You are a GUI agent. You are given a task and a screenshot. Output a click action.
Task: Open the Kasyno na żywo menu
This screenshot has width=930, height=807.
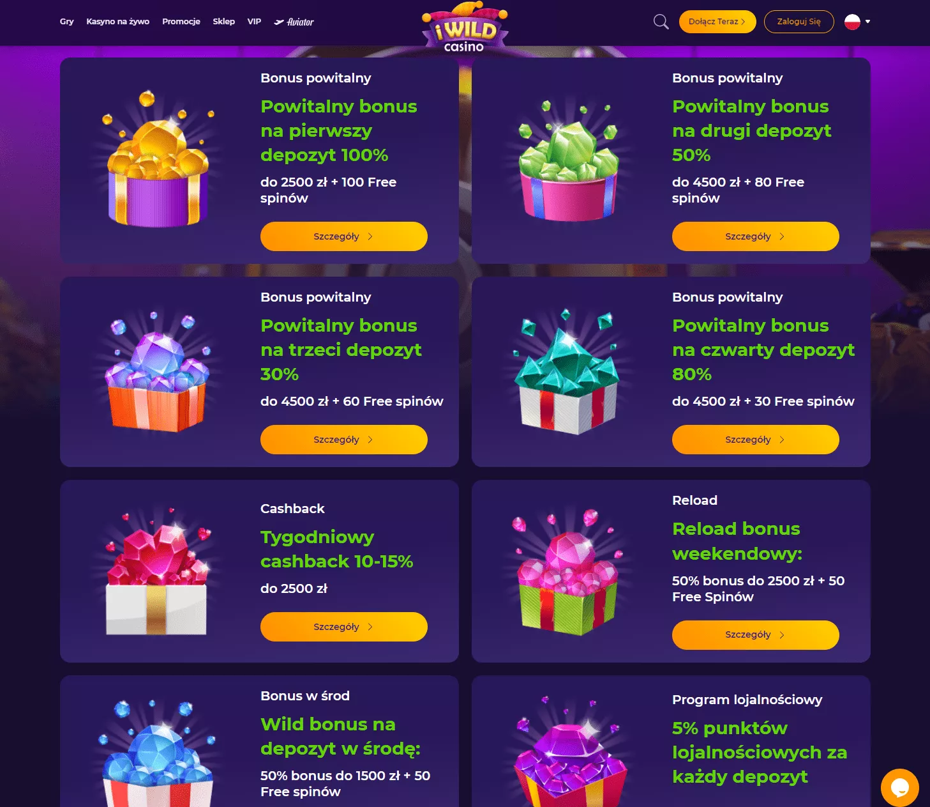coord(118,22)
